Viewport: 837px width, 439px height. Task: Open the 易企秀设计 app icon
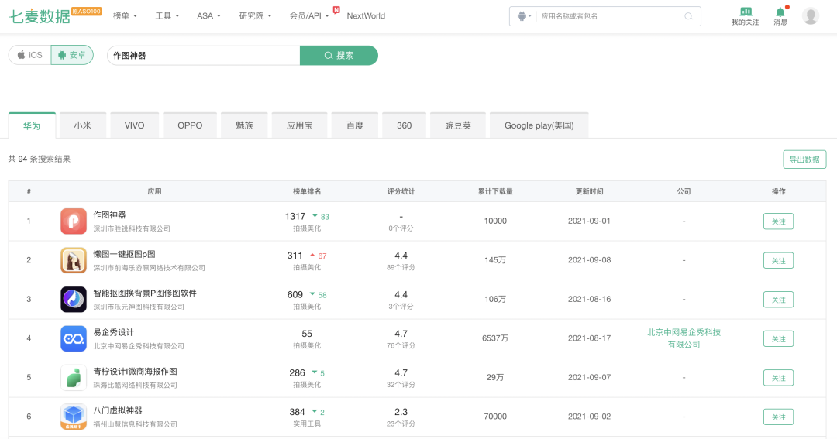(x=74, y=338)
